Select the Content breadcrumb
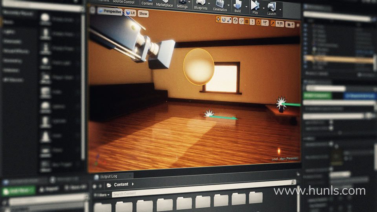 pyautogui.click(x=121, y=185)
